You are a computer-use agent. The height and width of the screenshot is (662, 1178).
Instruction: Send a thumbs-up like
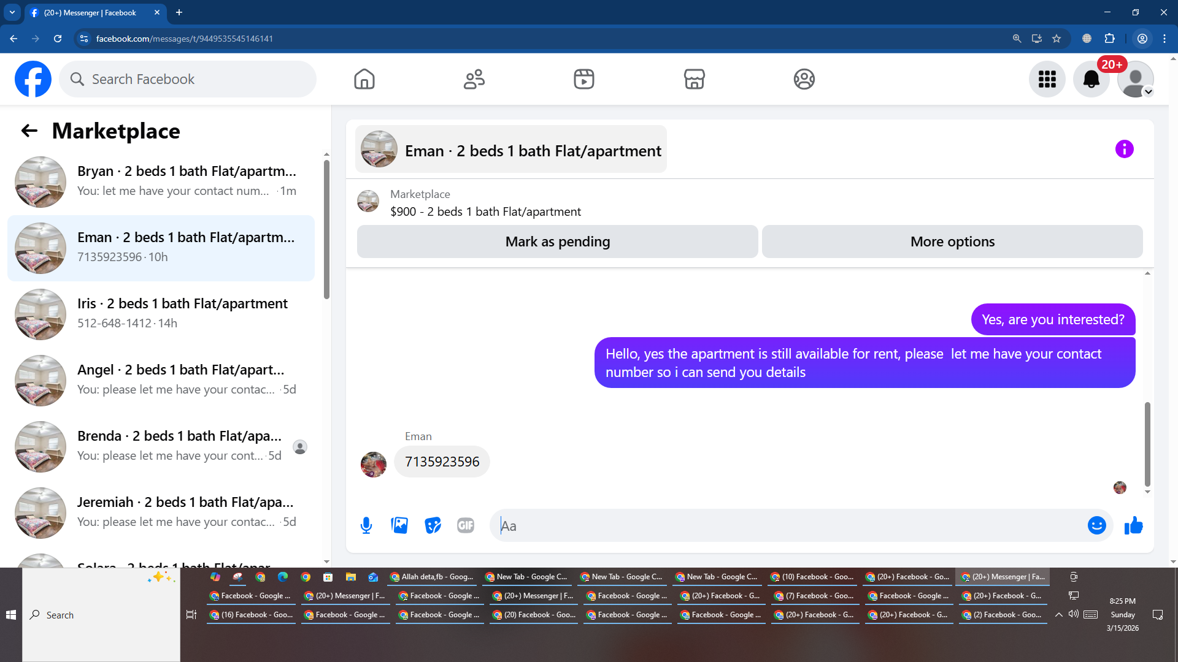tap(1133, 525)
